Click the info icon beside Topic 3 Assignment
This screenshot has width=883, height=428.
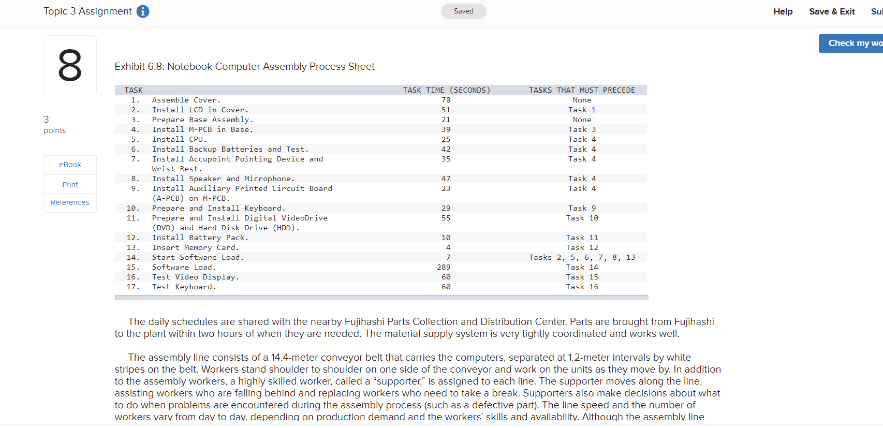click(143, 11)
